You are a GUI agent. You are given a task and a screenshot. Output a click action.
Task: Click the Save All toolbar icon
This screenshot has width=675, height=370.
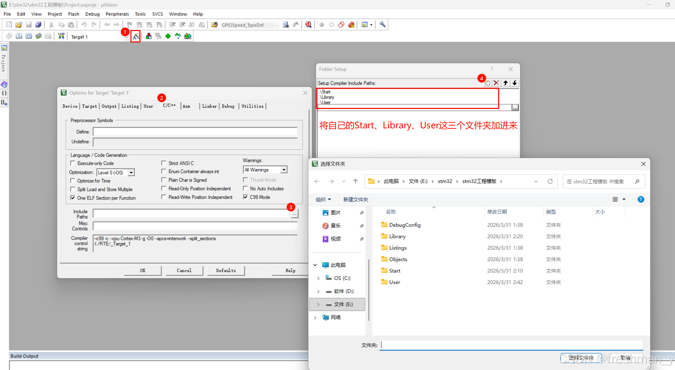38,25
